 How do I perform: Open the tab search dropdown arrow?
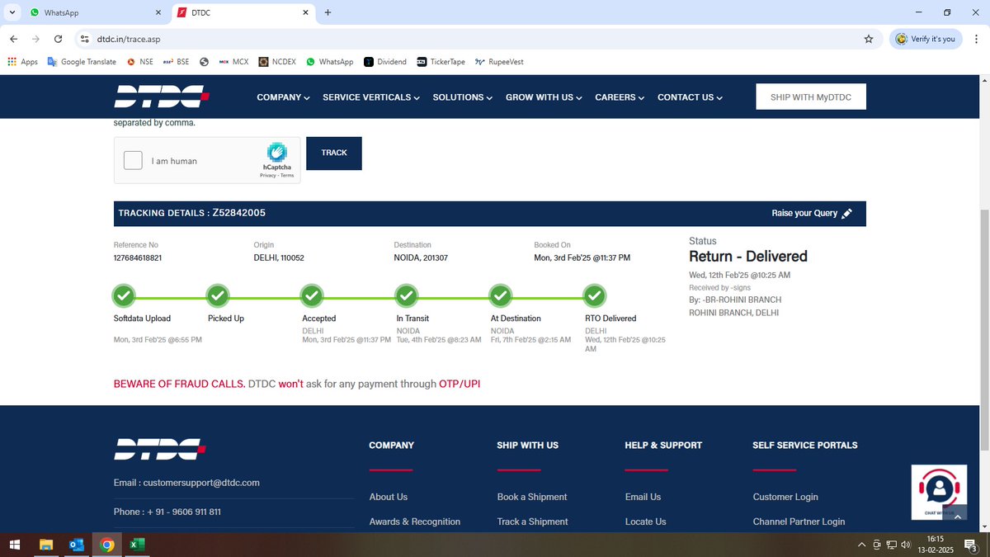[x=12, y=12]
